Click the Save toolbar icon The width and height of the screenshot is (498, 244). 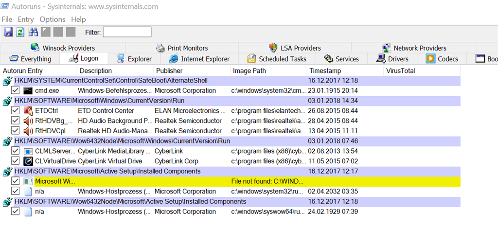8,32
